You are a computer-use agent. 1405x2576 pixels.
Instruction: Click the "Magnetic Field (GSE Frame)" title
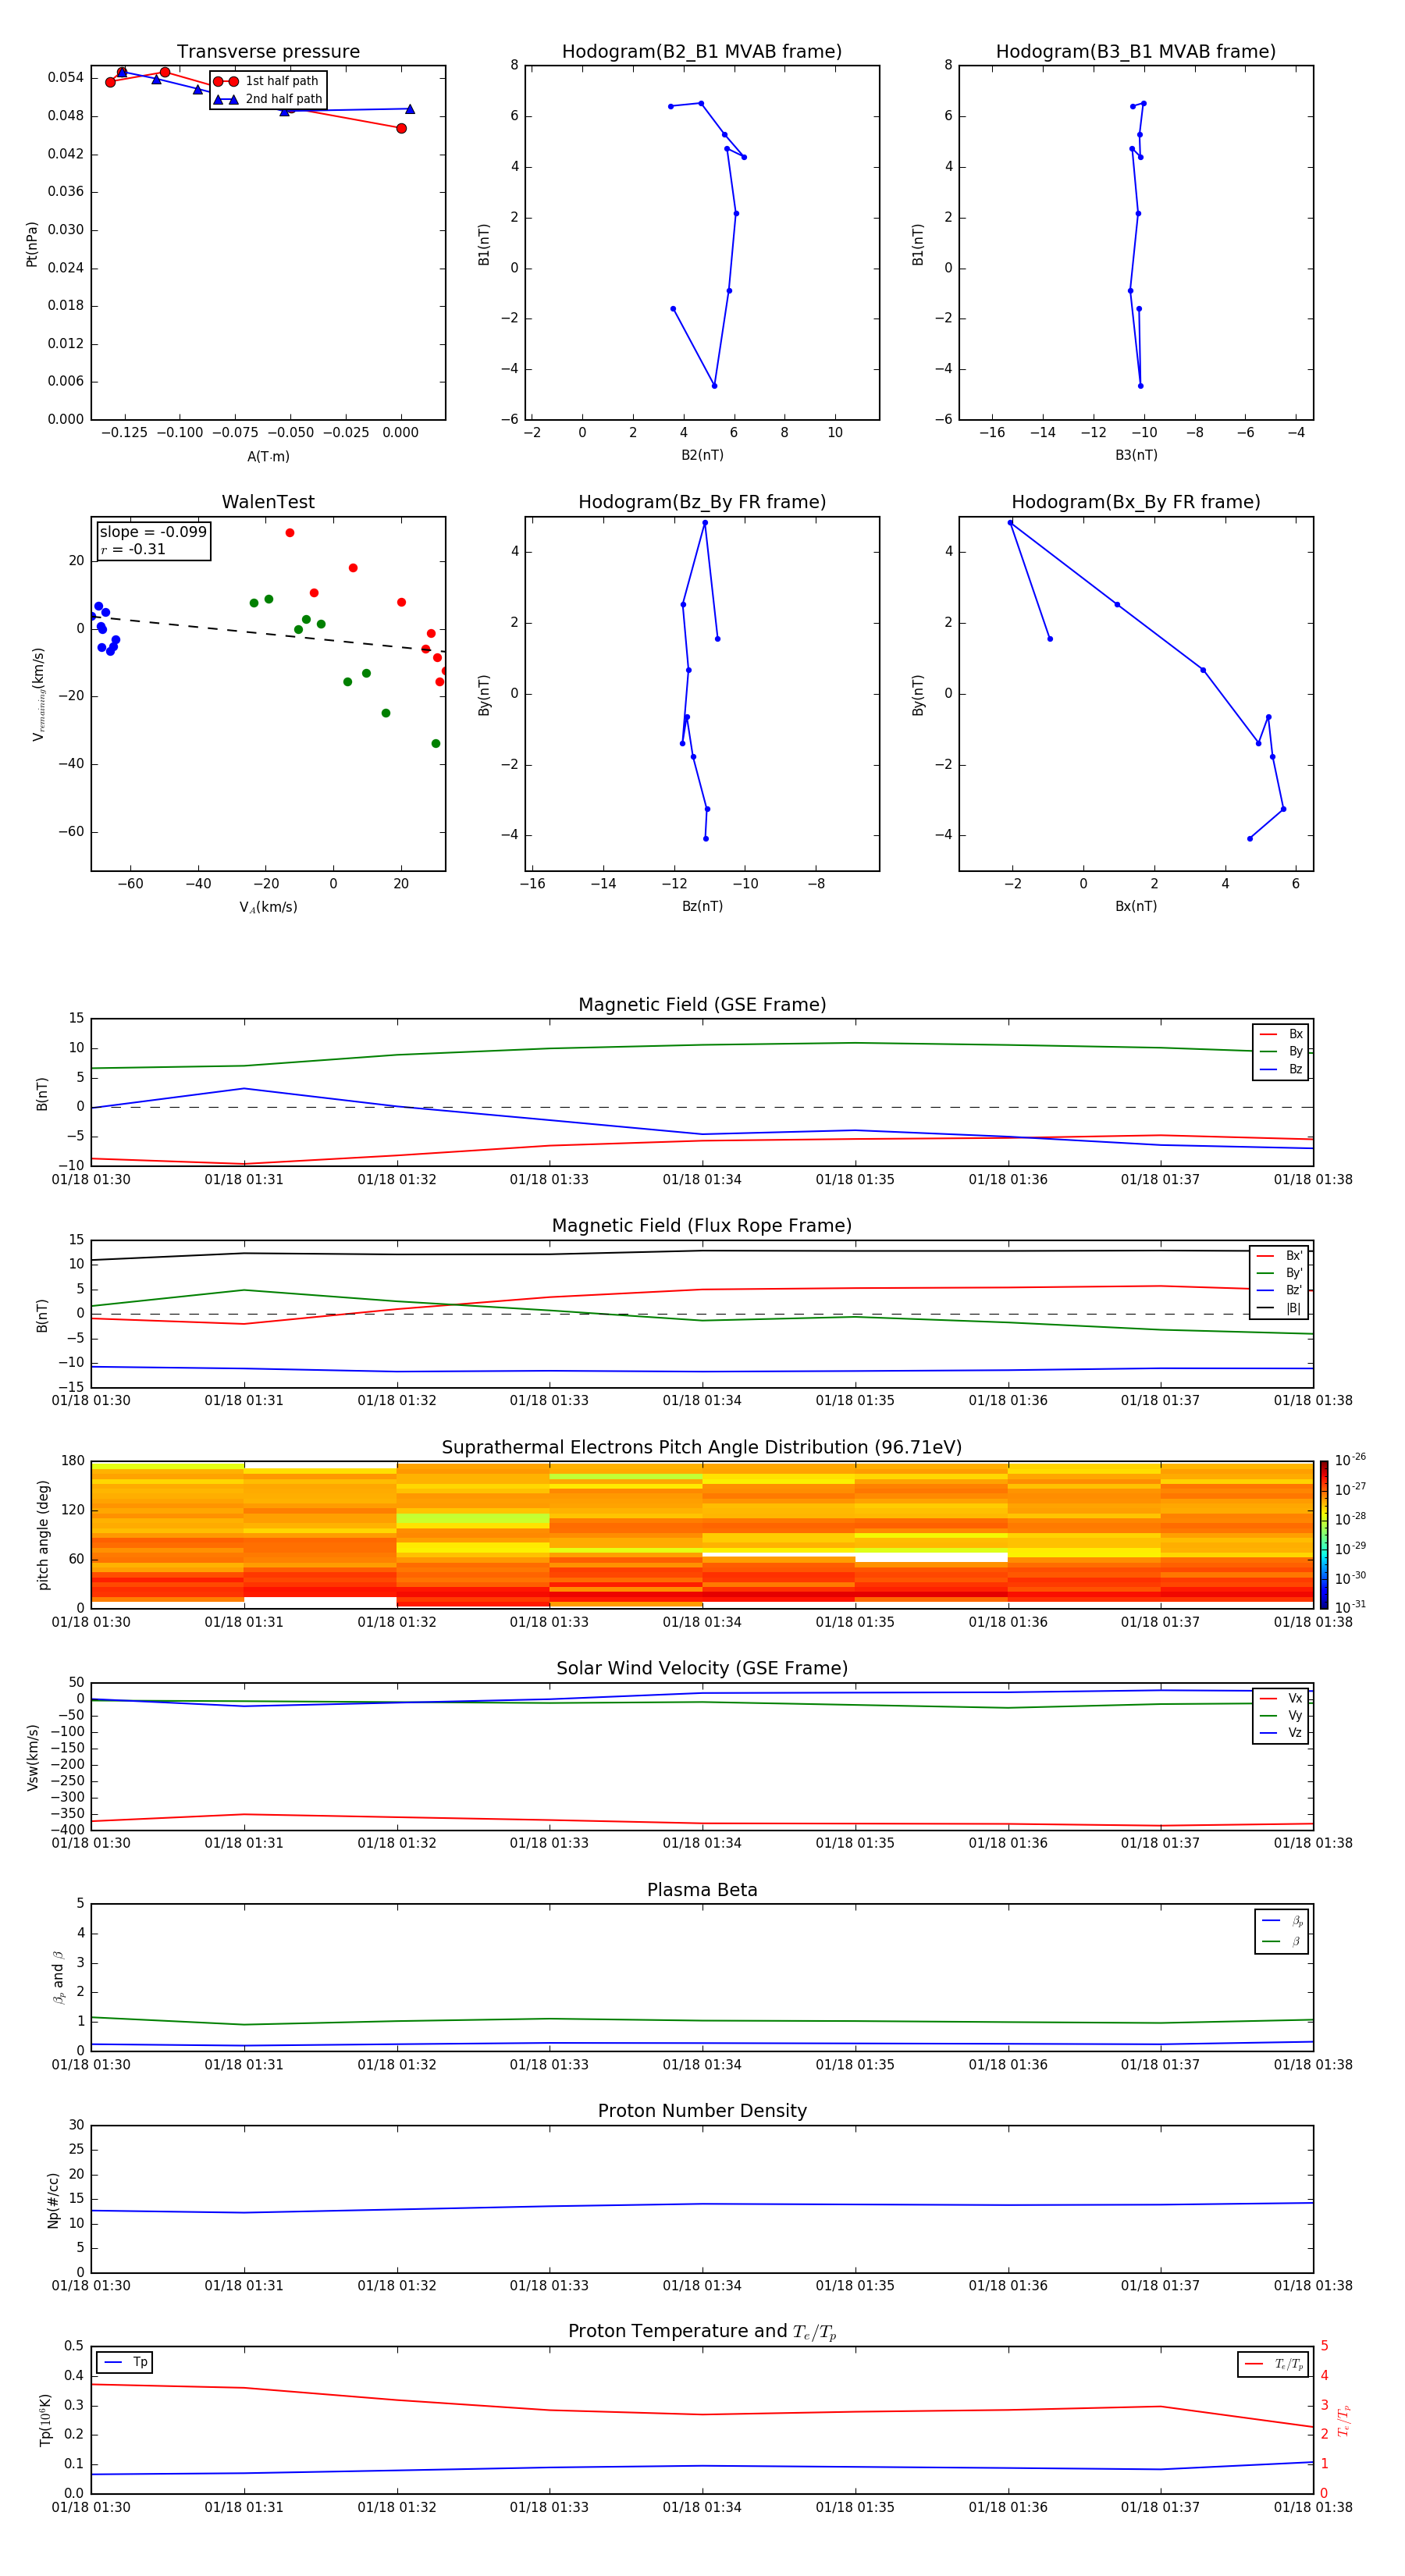point(702,1005)
